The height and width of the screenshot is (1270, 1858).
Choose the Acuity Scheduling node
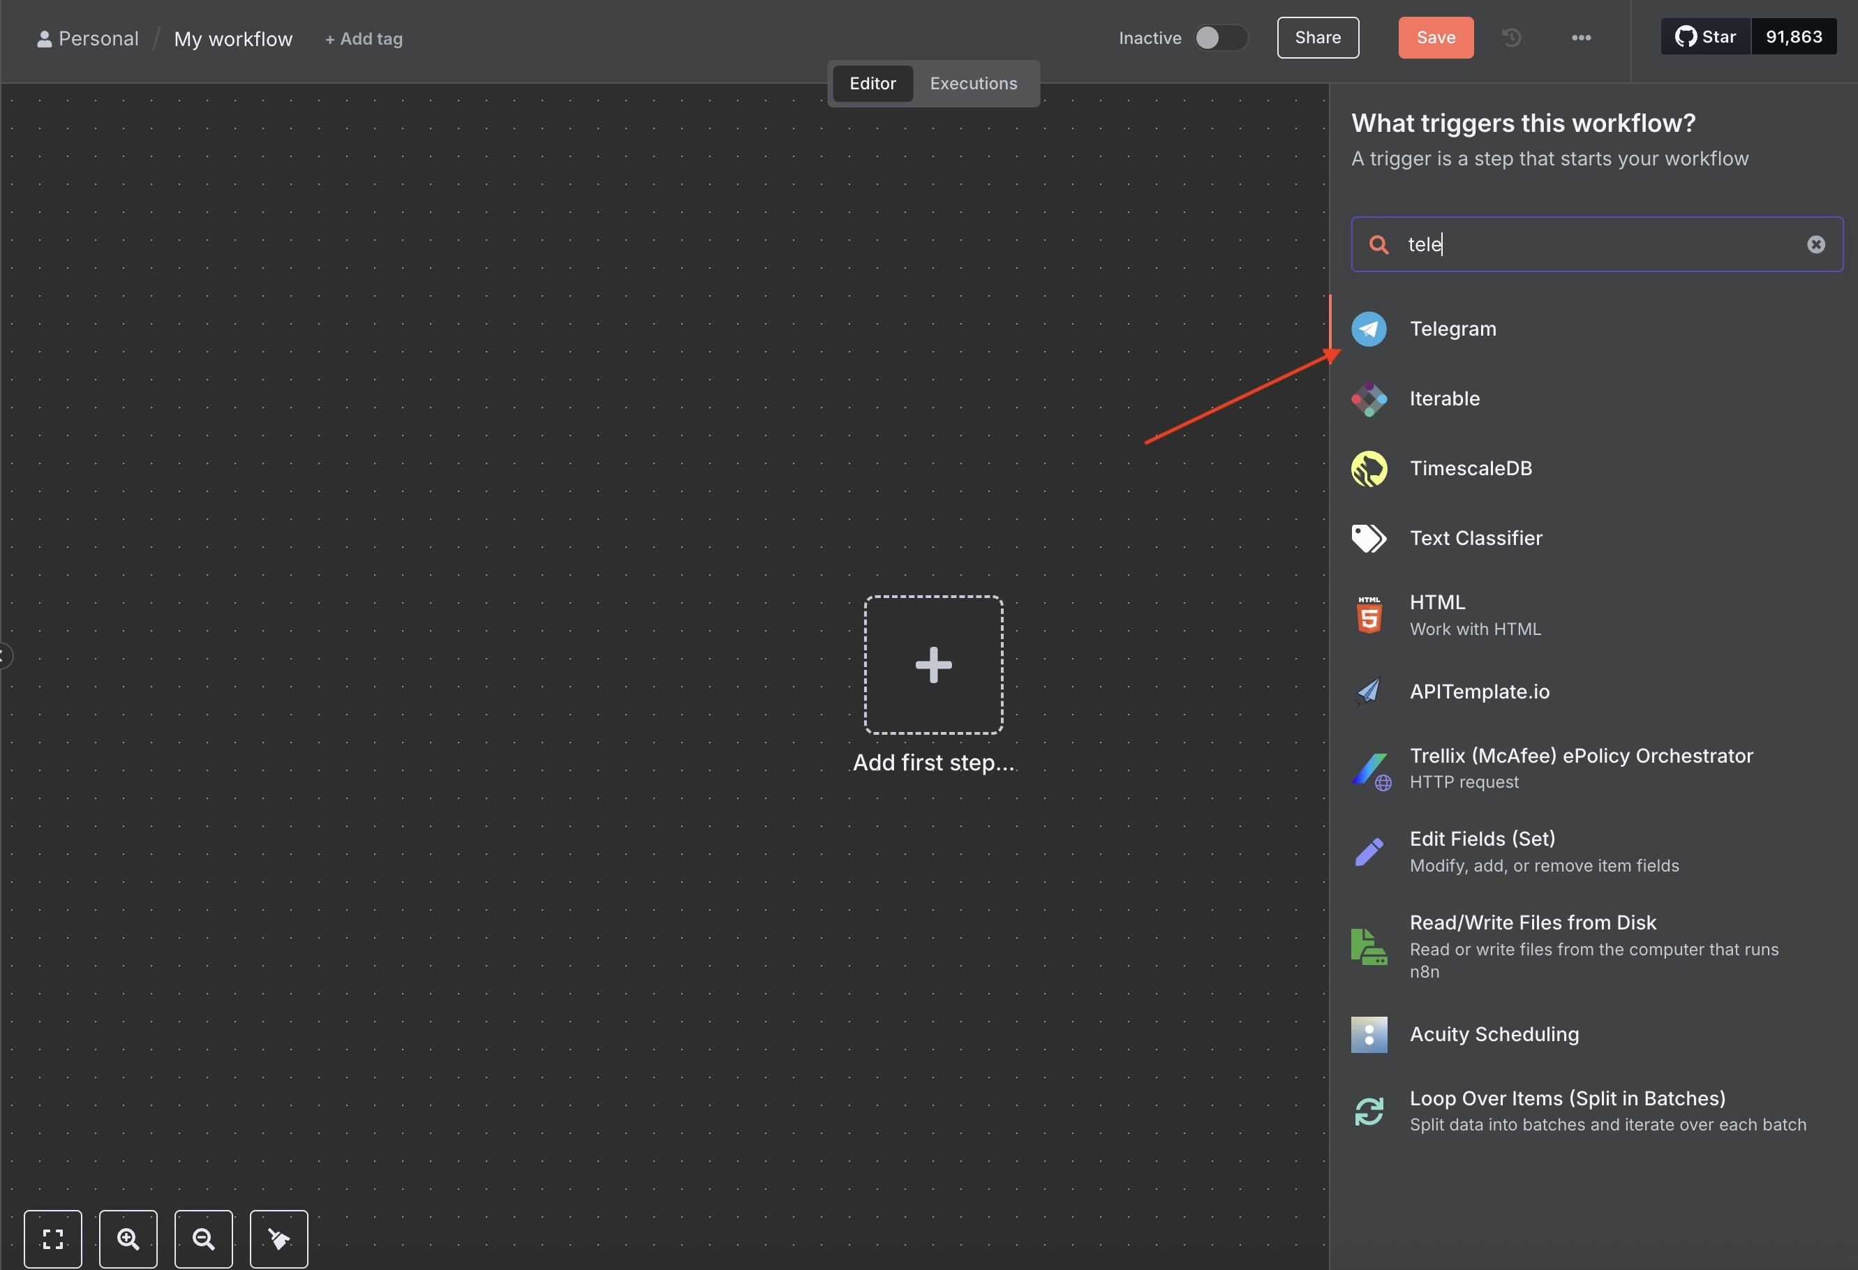click(x=1593, y=1034)
